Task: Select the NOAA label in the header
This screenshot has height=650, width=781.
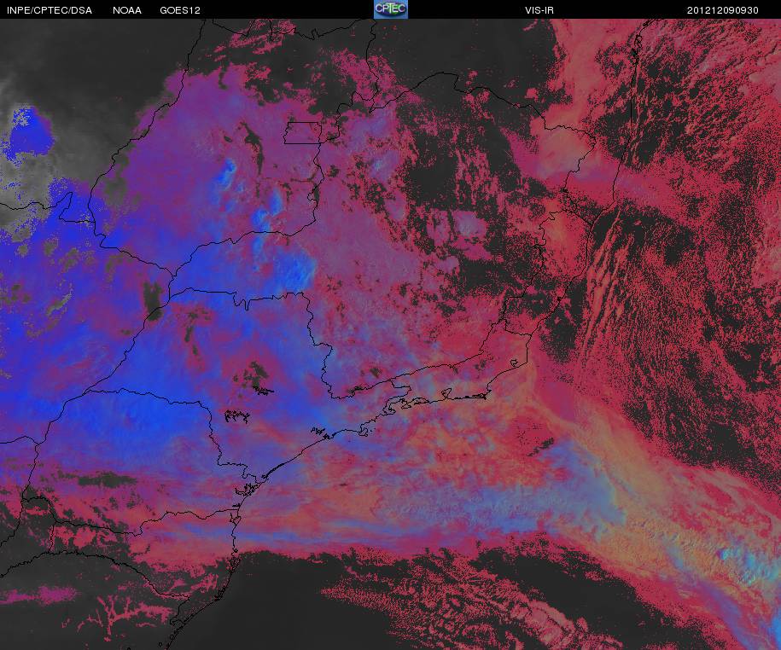Action: coord(127,10)
